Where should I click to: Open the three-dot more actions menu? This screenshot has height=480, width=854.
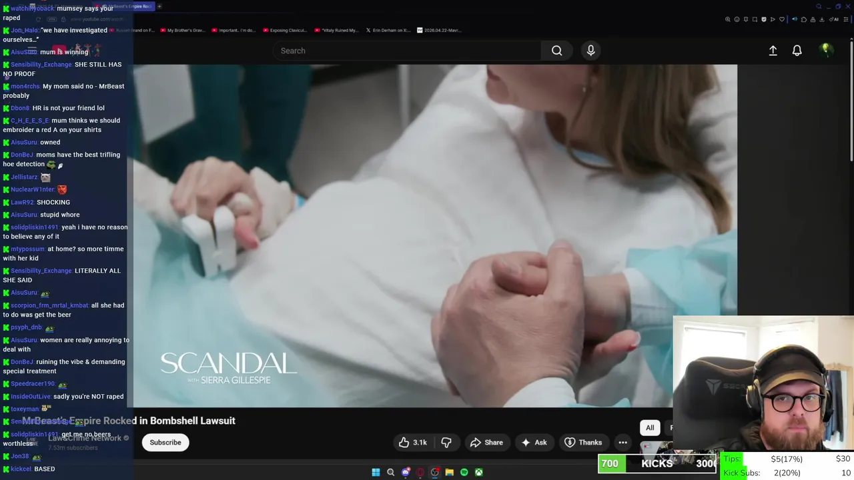pyautogui.click(x=622, y=442)
